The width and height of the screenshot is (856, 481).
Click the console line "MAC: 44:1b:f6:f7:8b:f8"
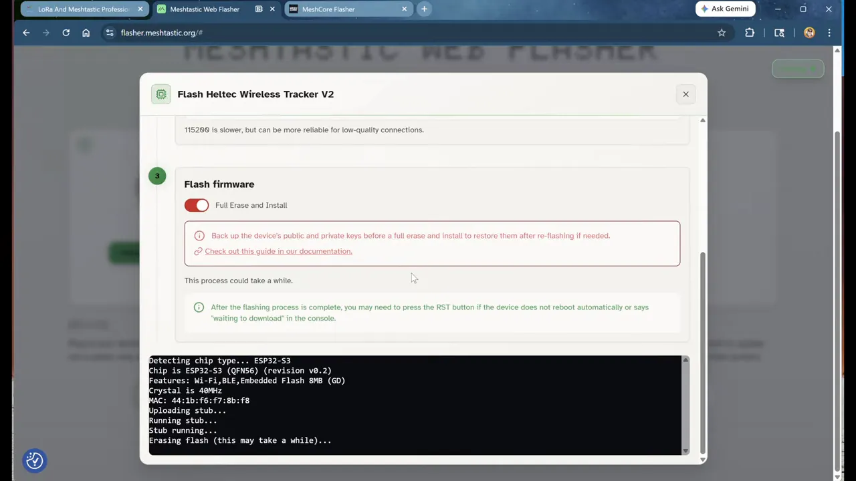point(199,401)
